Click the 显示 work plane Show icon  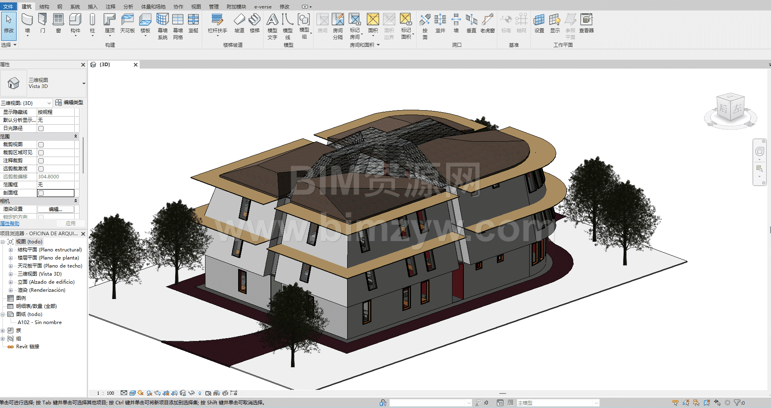(x=555, y=23)
